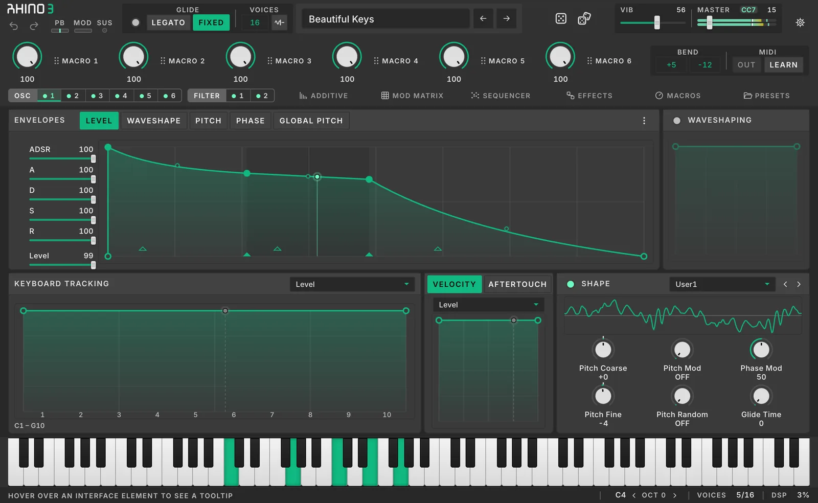Click the single dice randomize icon
818x503 pixels.
[x=561, y=18]
